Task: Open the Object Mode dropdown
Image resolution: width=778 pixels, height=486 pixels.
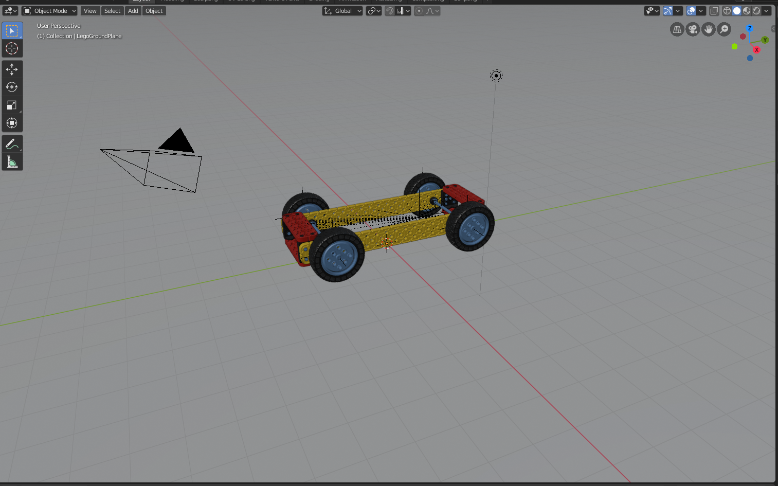Action: 49,11
